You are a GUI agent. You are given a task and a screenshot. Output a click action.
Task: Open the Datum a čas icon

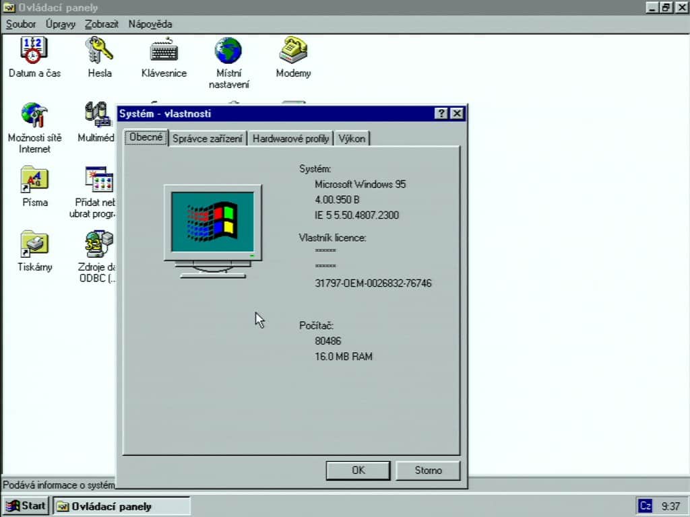[x=34, y=50]
